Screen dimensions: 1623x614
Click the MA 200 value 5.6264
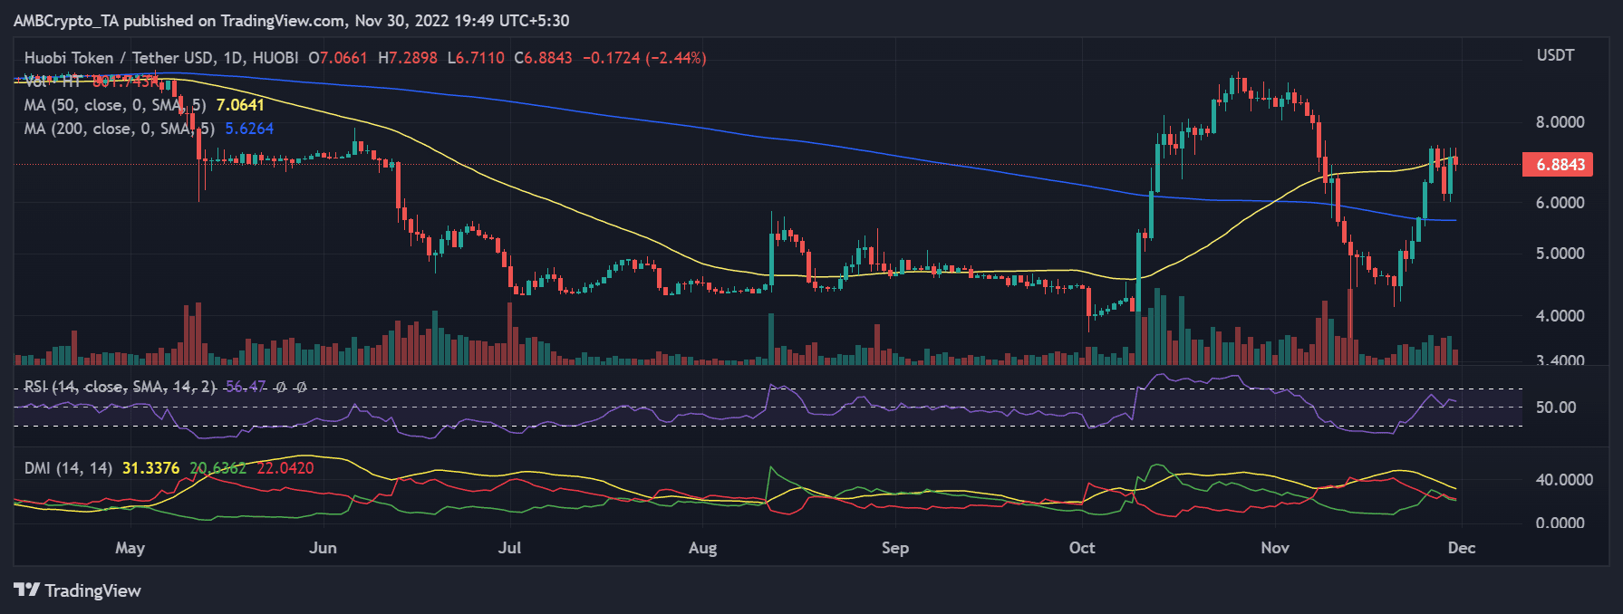249,129
